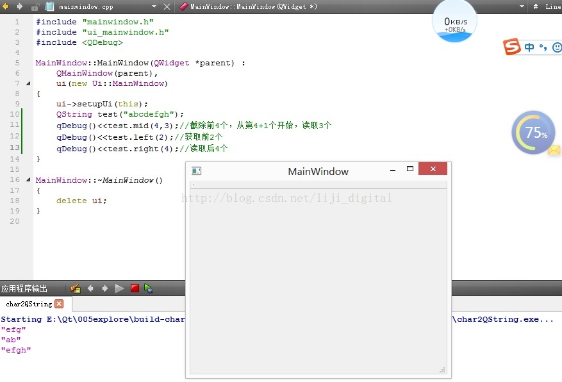
Task: Click the test.left(2) code line
Action: point(140,137)
